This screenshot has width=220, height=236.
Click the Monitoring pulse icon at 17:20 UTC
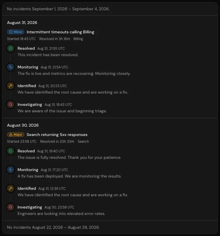click(x=11, y=170)
